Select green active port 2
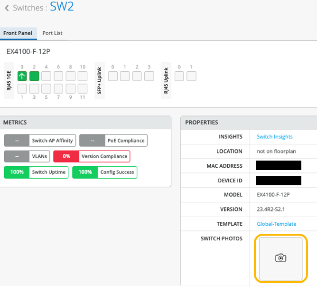This screenshot has height=286, width=317. click(x=34, y=76)
